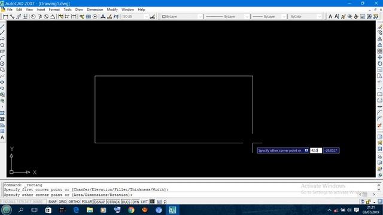Open the Tools menu
The height and width of the screenshot is (215, 383).
click(x=68, y=10)
